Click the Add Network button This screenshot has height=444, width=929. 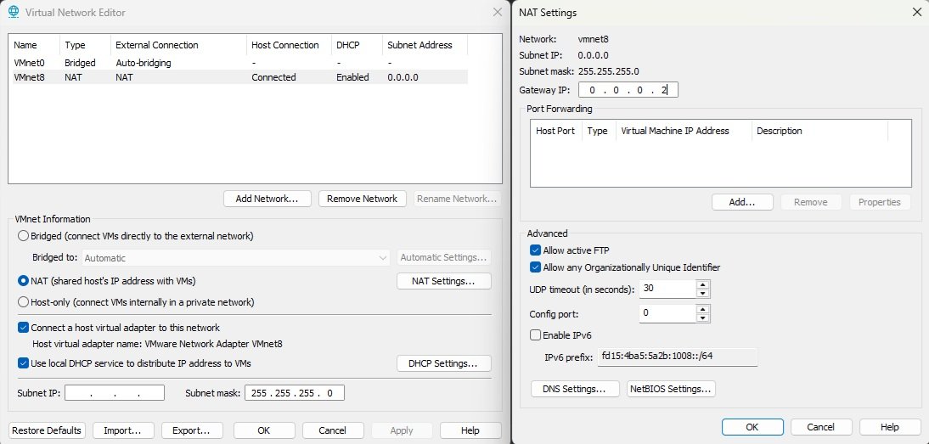(267, 199)
